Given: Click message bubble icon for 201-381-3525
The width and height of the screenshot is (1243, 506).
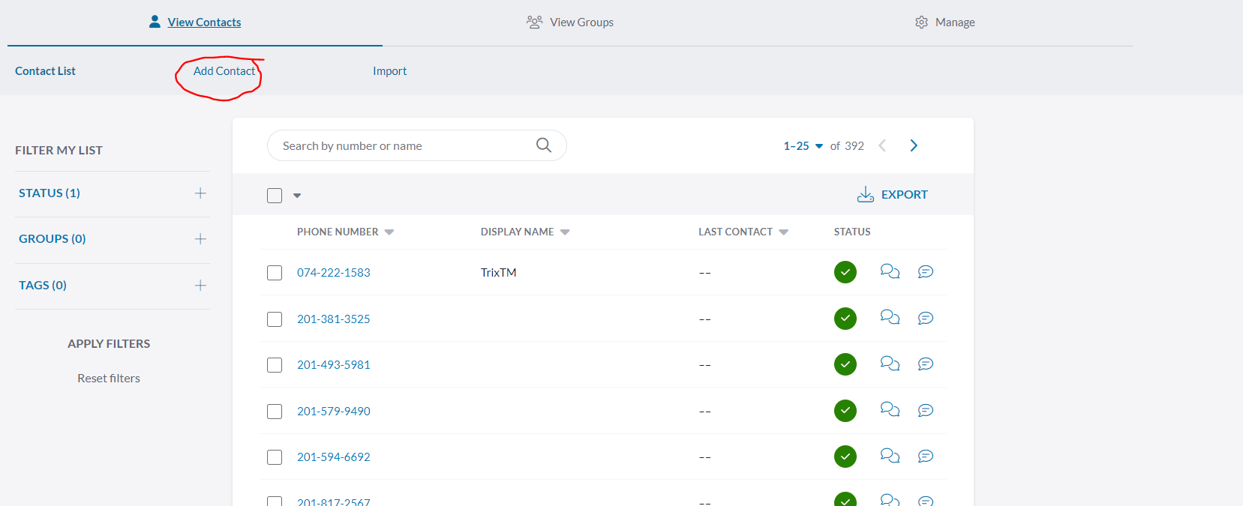Looking at the screenshot, I should pyautogui.click(x=926, y=319).
